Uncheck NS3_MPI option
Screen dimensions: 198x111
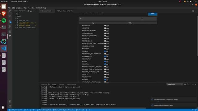click(105, 80)
